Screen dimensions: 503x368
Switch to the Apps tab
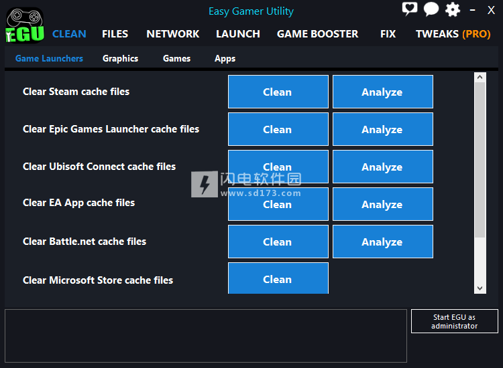tap(225, 59)
